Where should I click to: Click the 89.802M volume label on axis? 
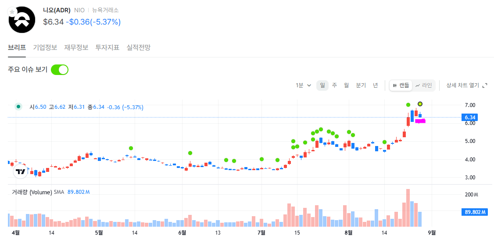(474, 212)
